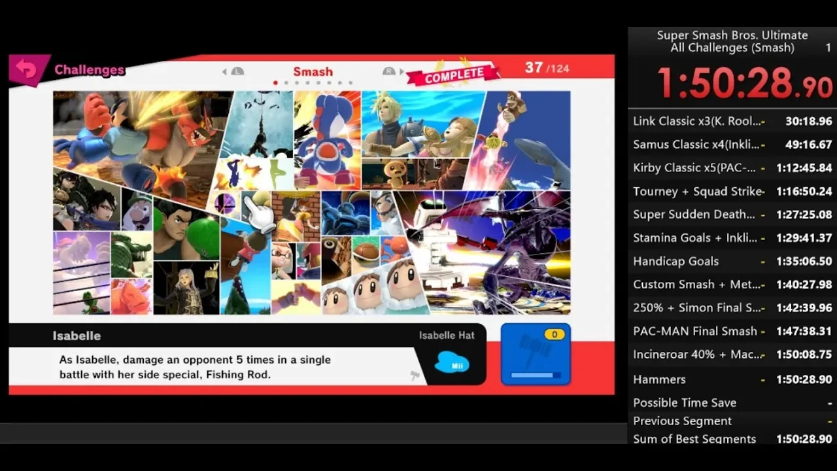The height and width of the screenshot is (471, 837).
Task: Click the Sum of Best Segments row
Action: pyautogui.click(x=732, y=439)
